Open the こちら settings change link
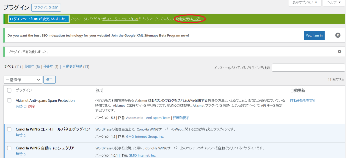This screenshot has height=158, width=346. coord(198,19)
